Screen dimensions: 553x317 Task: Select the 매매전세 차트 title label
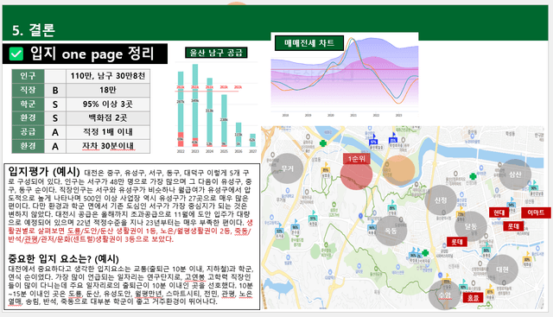pos(309,43)
